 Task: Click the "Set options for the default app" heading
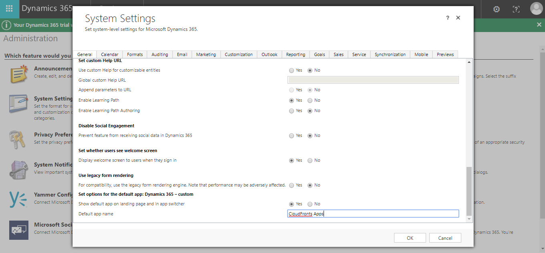[x=136, y=194]
